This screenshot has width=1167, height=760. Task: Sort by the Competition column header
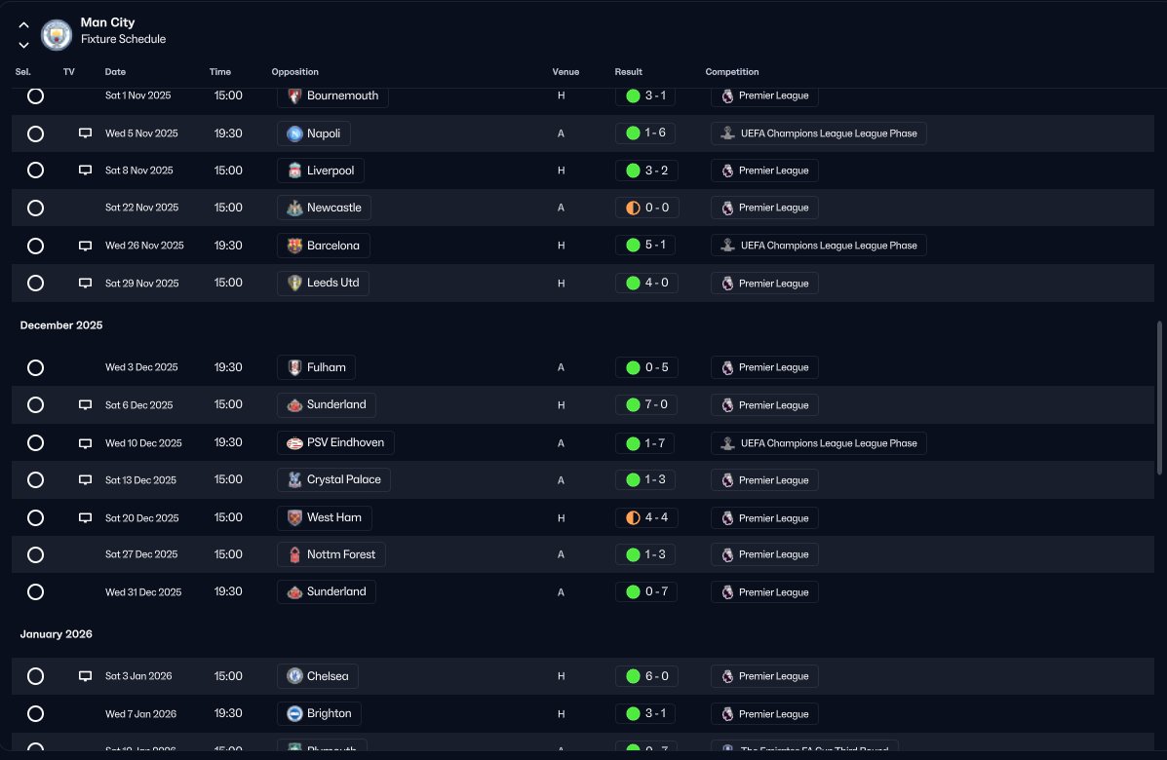coord(731,72)
